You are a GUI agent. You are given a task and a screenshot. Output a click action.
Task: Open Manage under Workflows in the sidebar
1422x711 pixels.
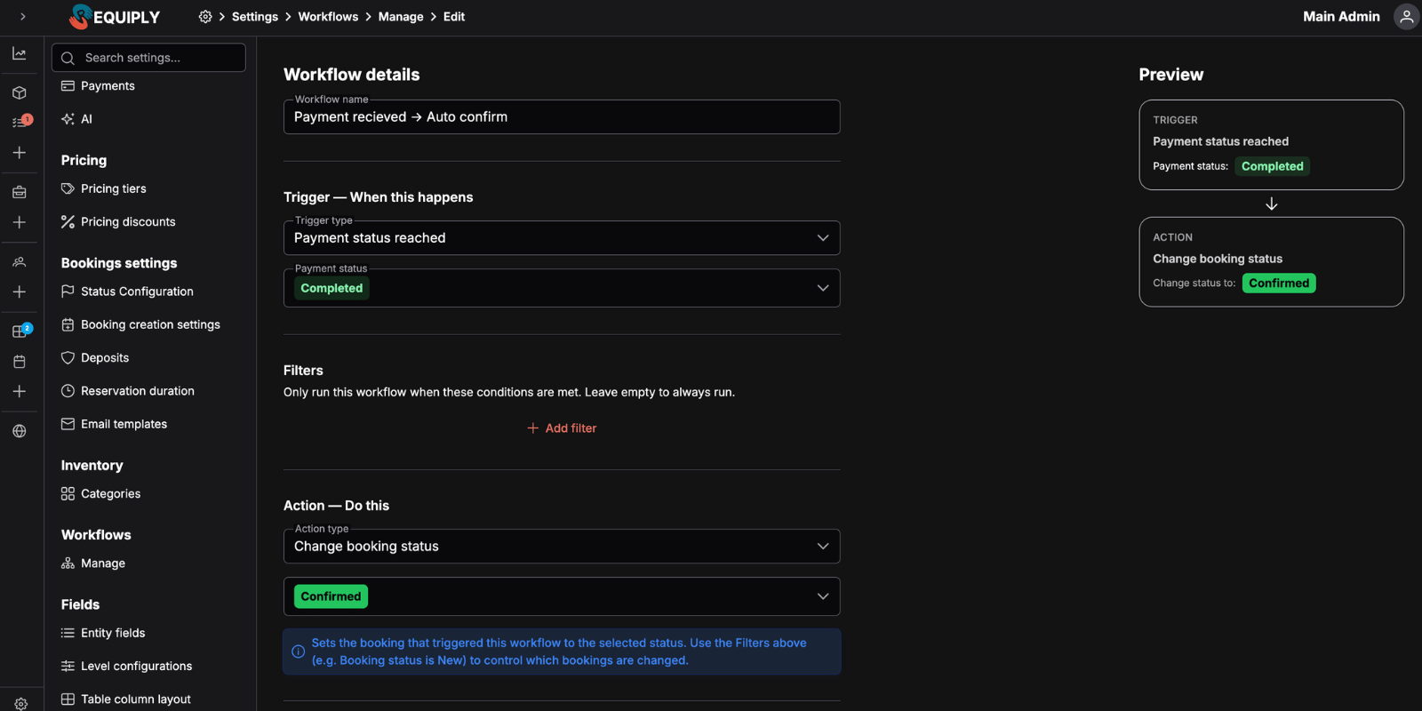(93, 563)
